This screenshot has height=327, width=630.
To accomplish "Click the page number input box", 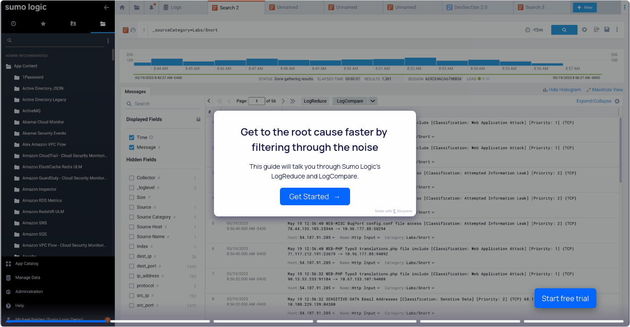I will [256, 101].
